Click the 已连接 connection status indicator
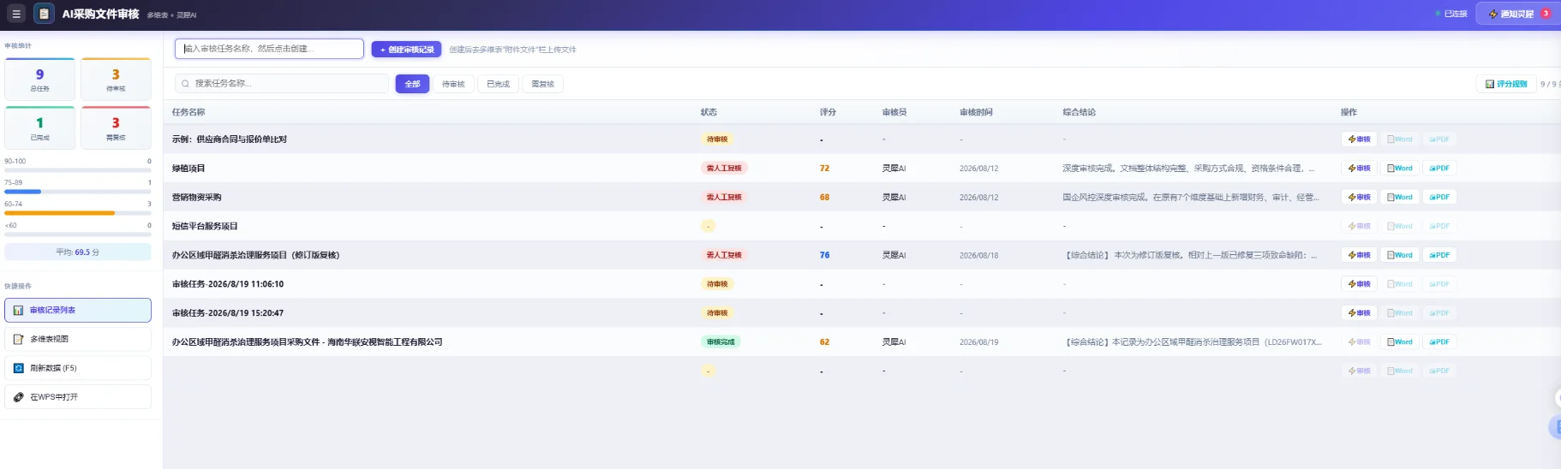 [x=1451, y=14]
